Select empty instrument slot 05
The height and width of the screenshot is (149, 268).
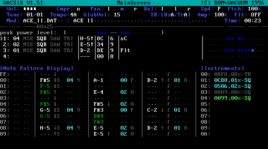pos(205,104)
